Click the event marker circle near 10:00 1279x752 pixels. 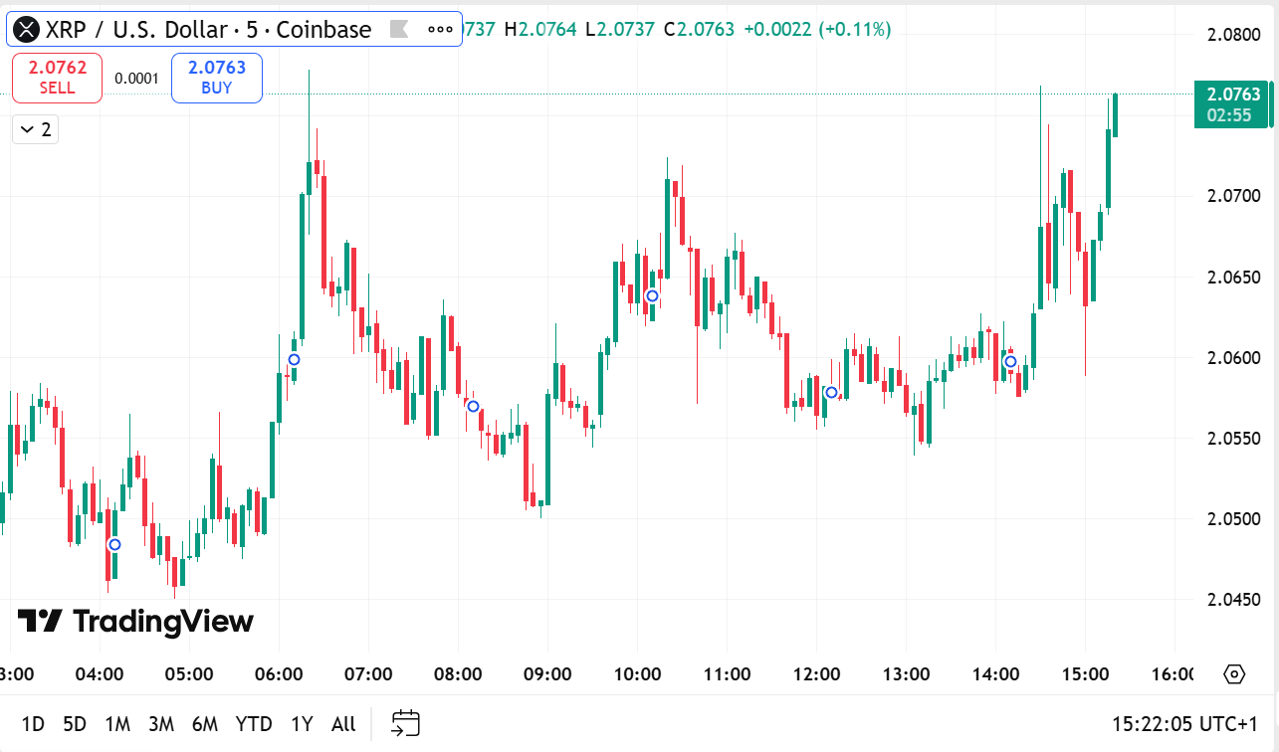[652, 295]
